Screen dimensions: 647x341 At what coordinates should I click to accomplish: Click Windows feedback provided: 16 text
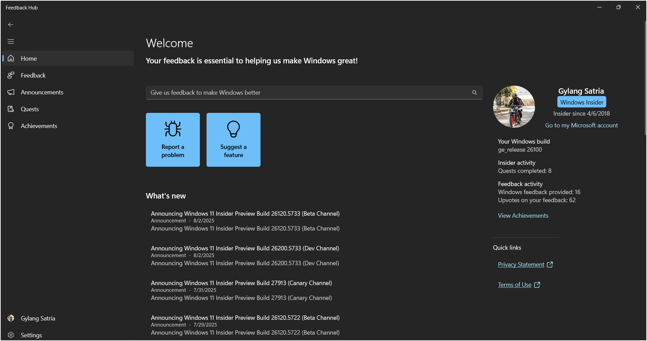point(539,192)
